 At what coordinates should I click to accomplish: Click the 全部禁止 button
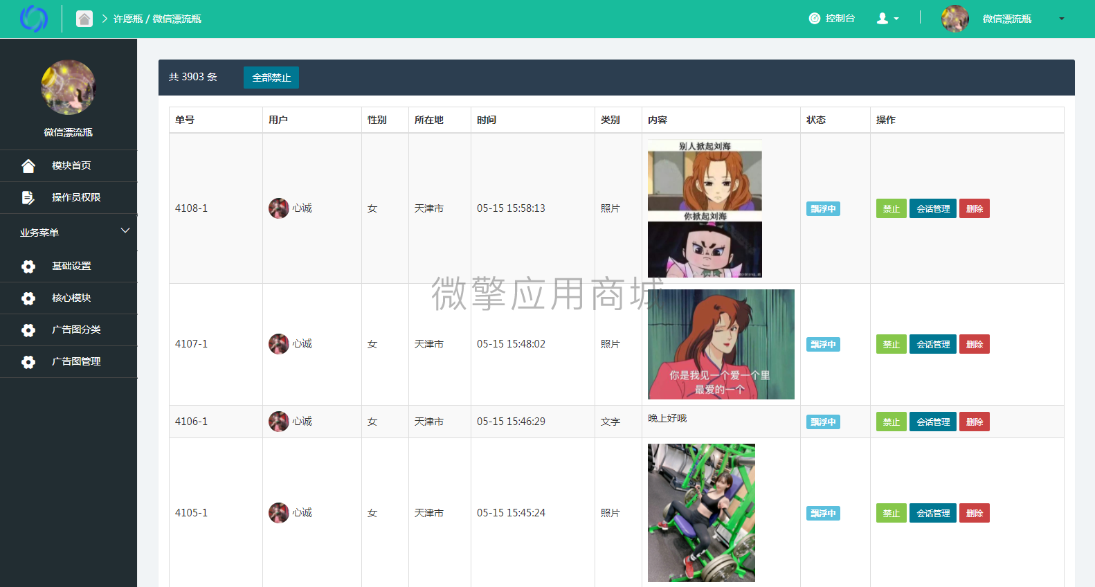point(271,78)
